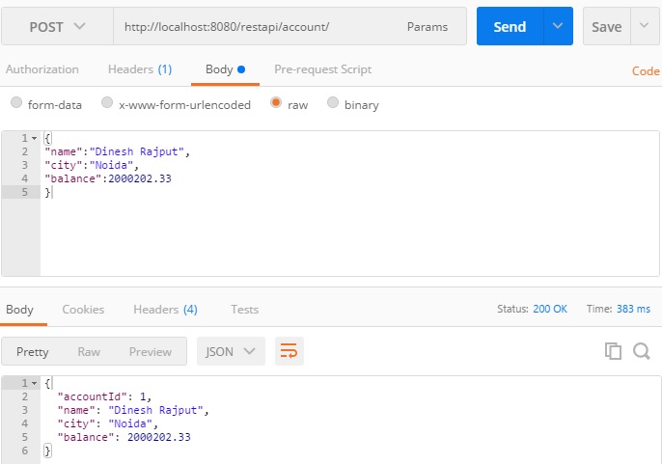The height and width of the screenshot is (464, 662).
Task: Click line number 6 in response gutter
Action: click(x=24, y=450)
